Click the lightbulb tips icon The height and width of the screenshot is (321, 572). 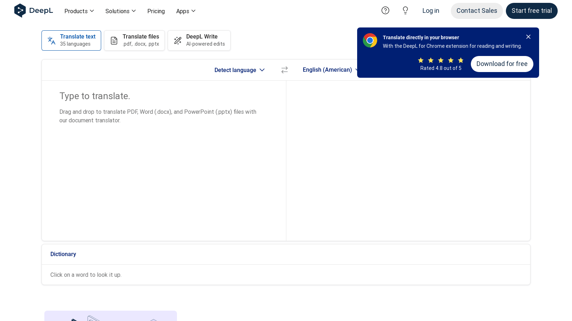405,10
